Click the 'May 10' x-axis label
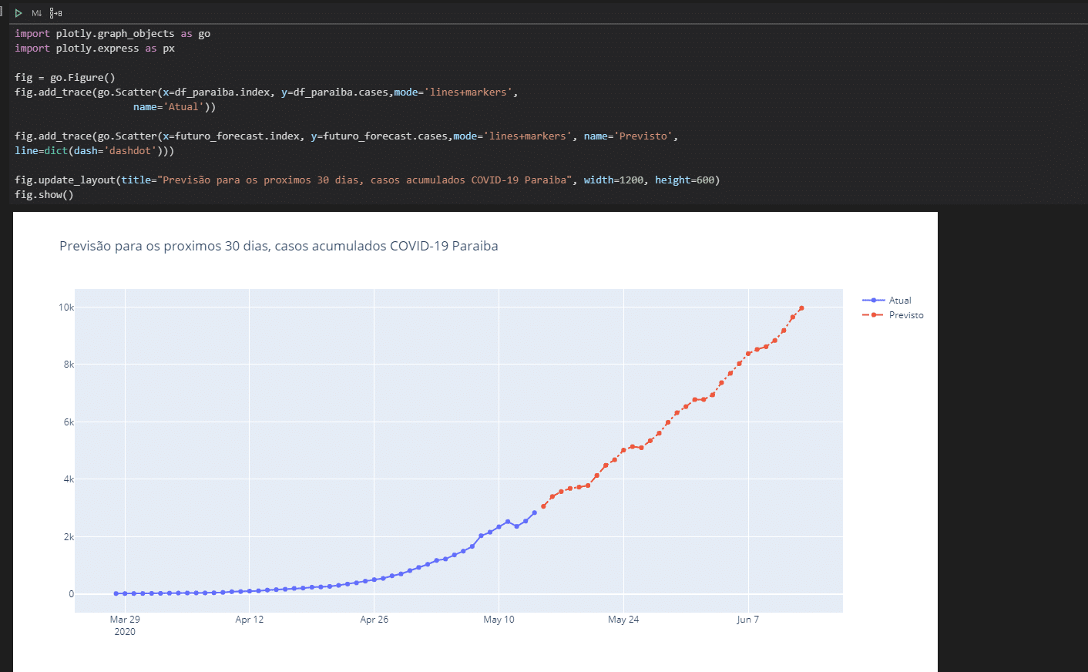Viewport: 1088px width, 672px height. click(499, 620)
